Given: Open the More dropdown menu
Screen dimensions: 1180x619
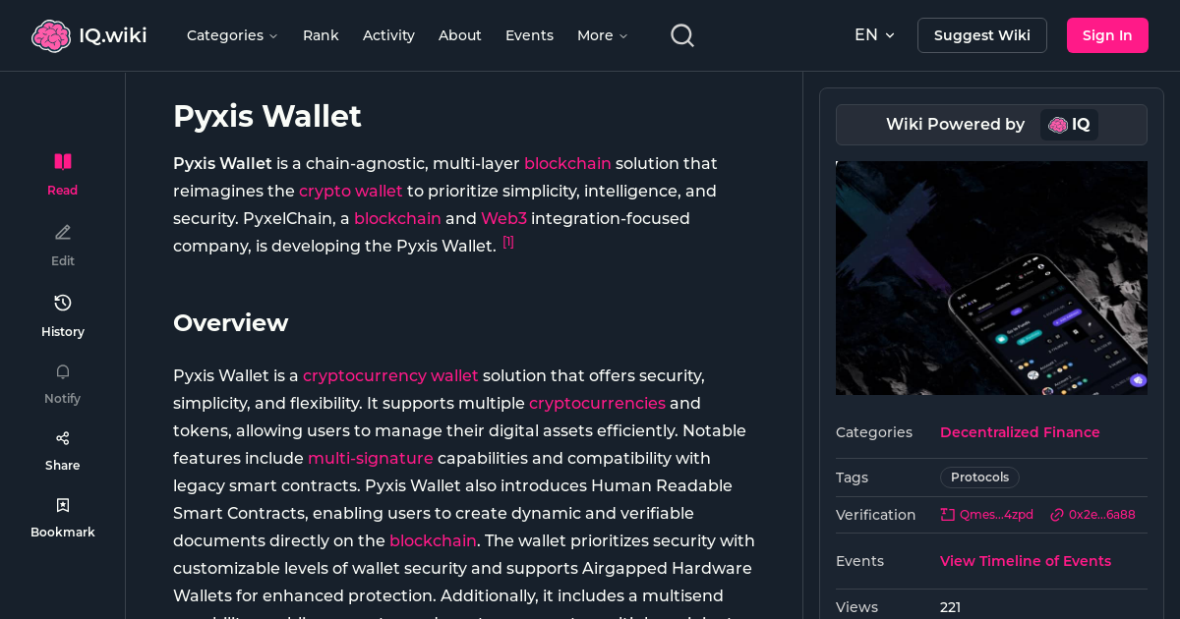Looking at the screenshot, I should click(602, 35).
